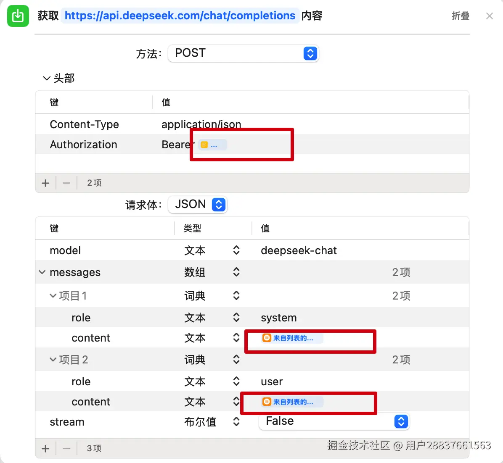Change type of the stream row

pyautogui.click(x=236, y=422)
